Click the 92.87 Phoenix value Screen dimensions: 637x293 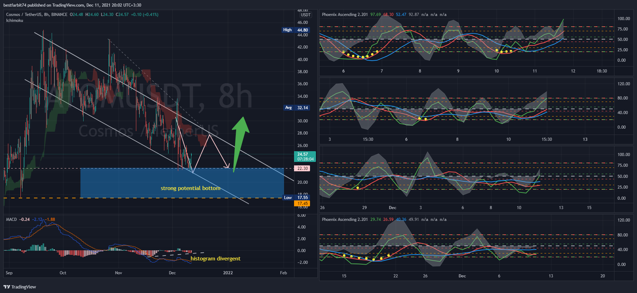click(414, 15)
